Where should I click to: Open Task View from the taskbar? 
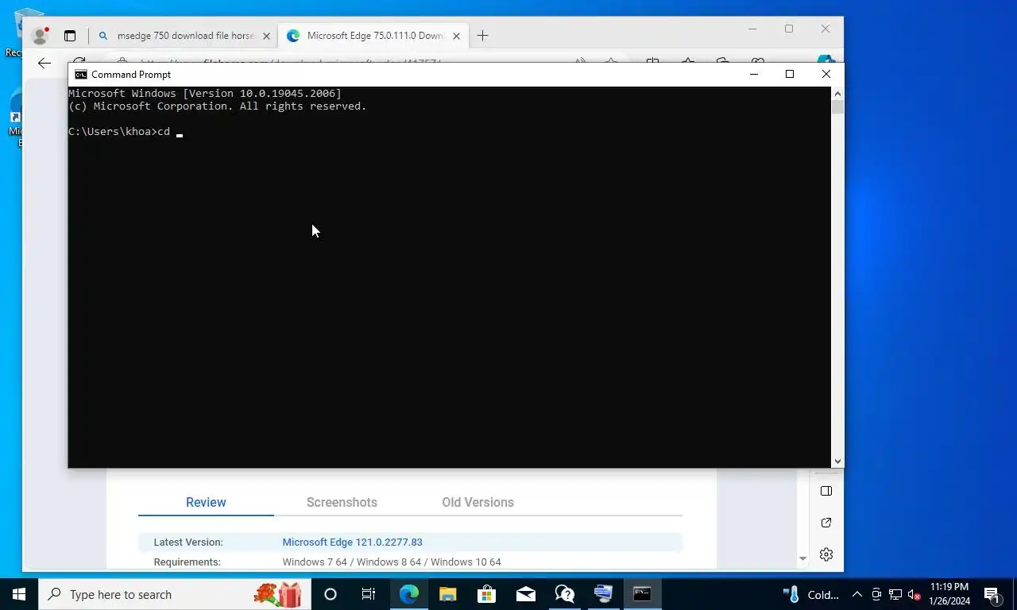coord(369,594)
